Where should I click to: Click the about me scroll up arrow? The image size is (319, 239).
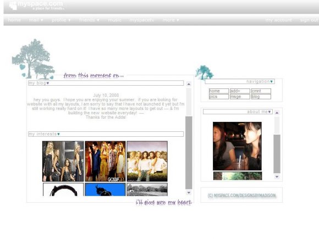pos(277,113)
